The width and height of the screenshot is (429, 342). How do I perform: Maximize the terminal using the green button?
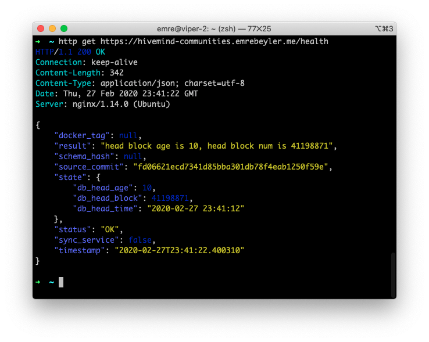click(x=64, y=28)
